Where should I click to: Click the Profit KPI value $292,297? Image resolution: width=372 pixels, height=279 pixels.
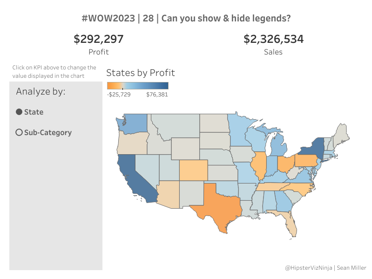point(98,39)
